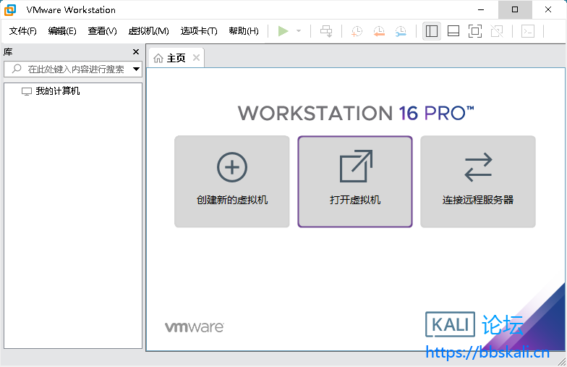
Task: Toggle the thumbnail bar view
Action: coord(453,31)
